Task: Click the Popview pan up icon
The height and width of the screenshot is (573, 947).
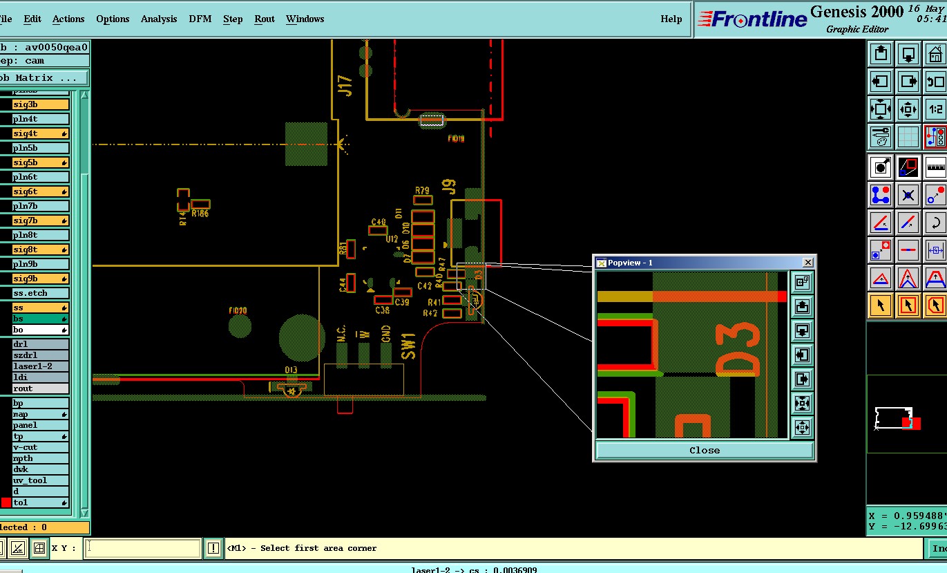Action: 802,306
